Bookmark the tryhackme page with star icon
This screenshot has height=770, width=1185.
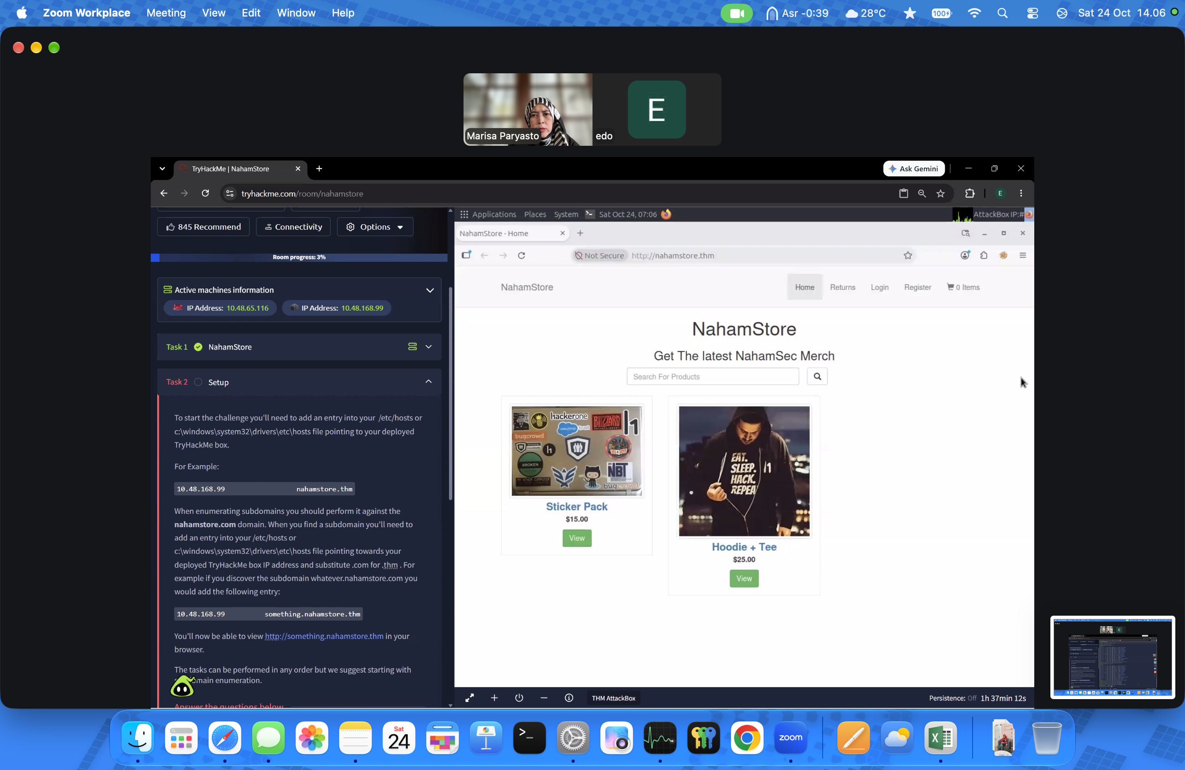pos(940,193)
